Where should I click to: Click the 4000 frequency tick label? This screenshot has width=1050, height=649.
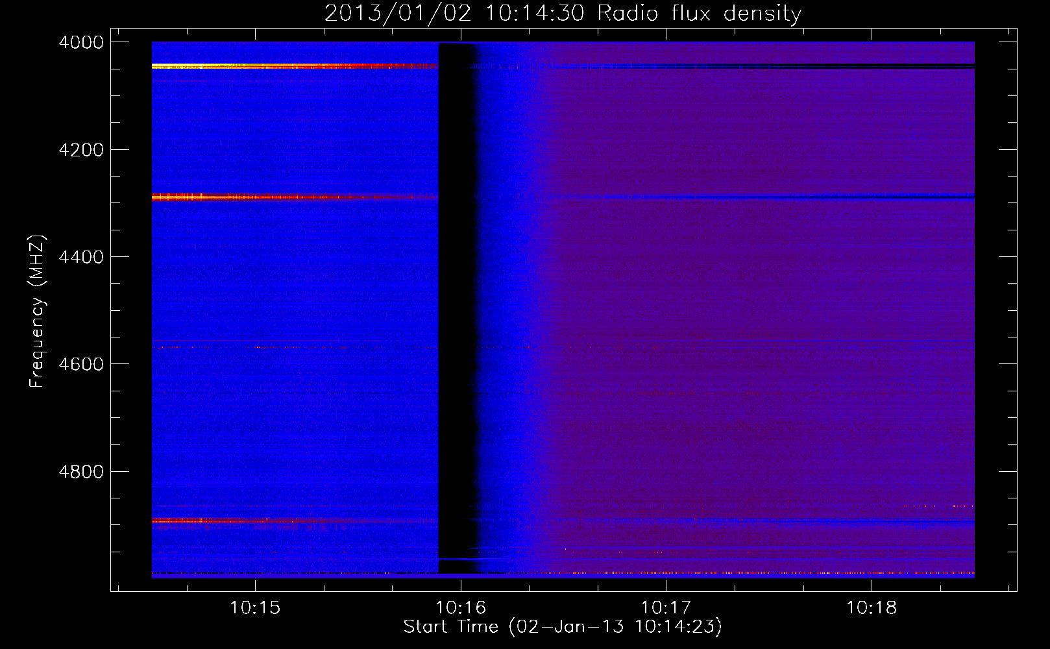click(81, 42)
